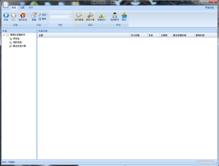Expand the 界面风格 style dropdown
Image resolution: width=219 pixels, height=166 pixels.
(x=216, y=8)
